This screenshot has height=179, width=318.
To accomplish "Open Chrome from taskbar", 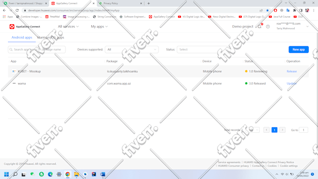I will (x=67, y=174).
